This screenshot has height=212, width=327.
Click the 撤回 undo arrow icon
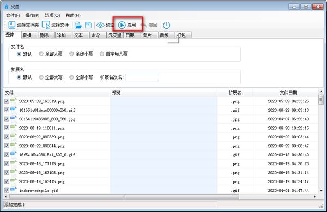click(x=143, y=25)
